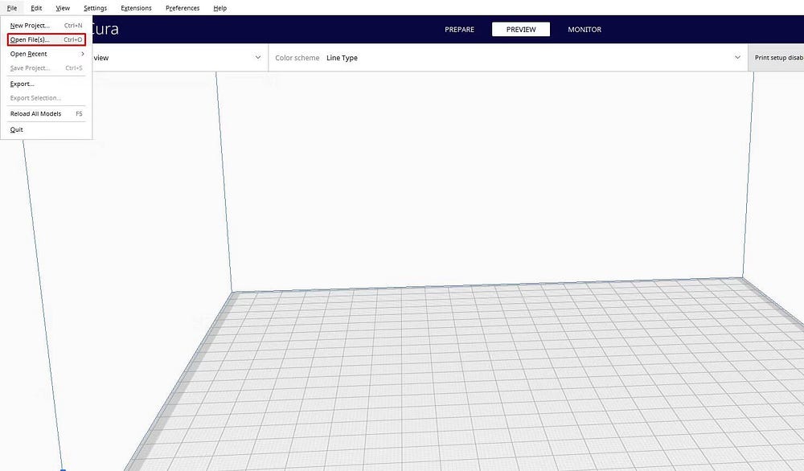Click the Export Selection menu entry

click(35, 98)
